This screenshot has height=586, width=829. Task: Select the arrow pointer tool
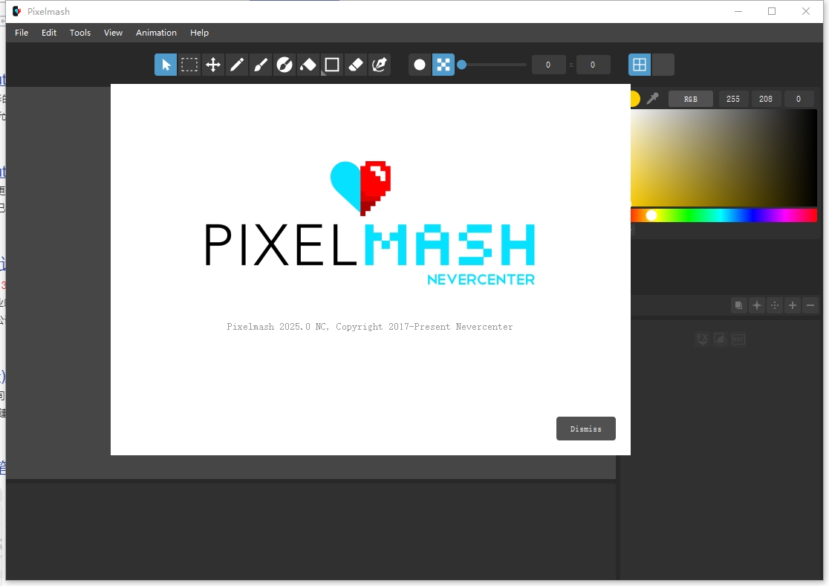pyautogui.click(x=166, y=65)
